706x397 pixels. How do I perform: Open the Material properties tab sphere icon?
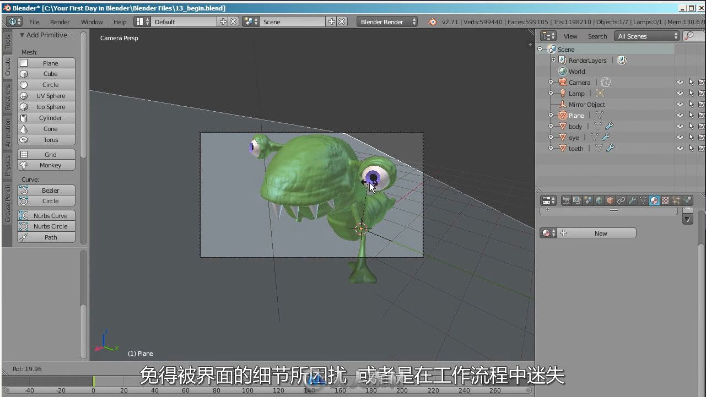point(654,201)
